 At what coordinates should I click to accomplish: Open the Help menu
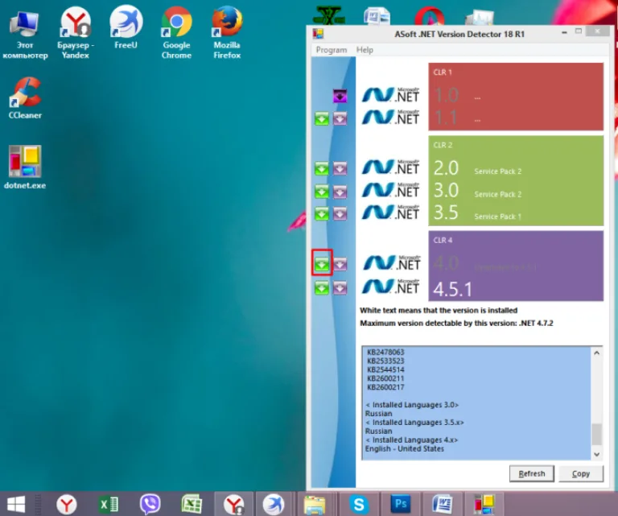pyautogui.click(x=365, y=50)
